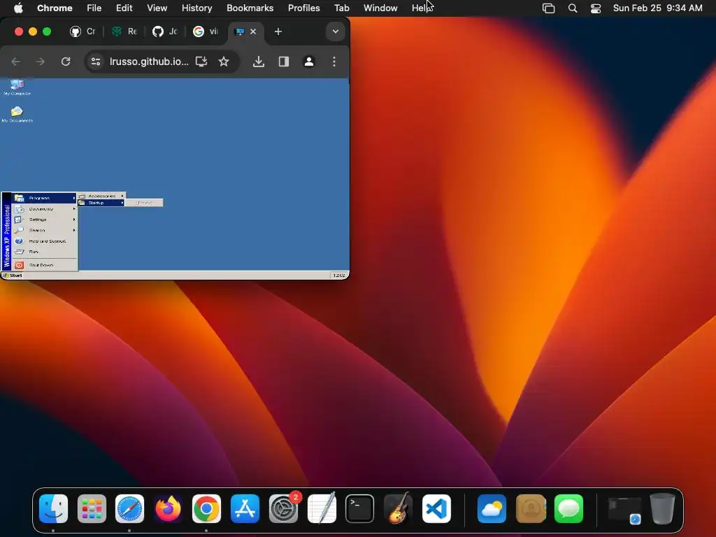
Task: Toggle Chrome side panel
Action: click(284, 62)
